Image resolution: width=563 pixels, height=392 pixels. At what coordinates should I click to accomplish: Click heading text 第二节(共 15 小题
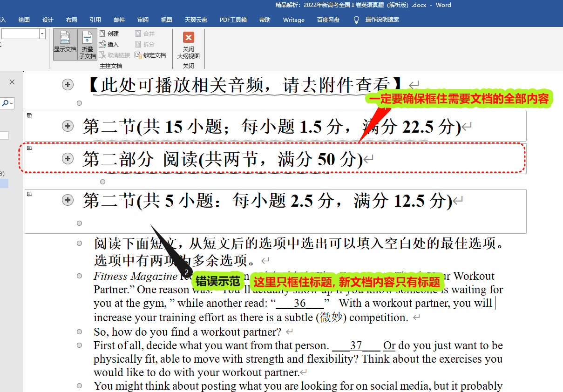(271, 127)
